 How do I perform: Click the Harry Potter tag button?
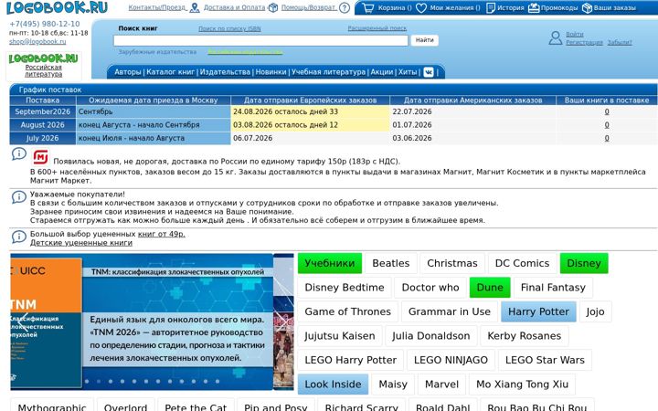click(x=538, y=312)
